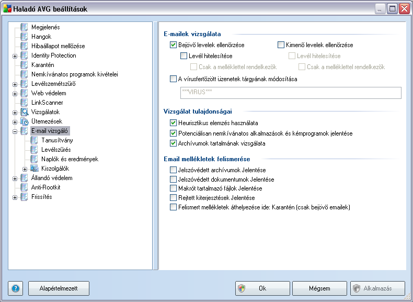
Task: Expand the Vizsgálatok node
Action: coord(15,113)
